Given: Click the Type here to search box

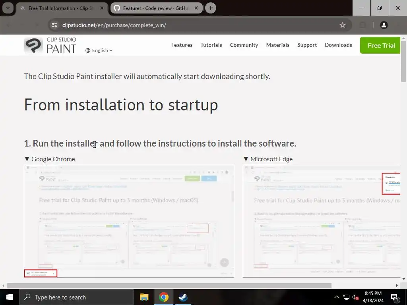Looking at the screenshot, I should (x=76, y=297).
